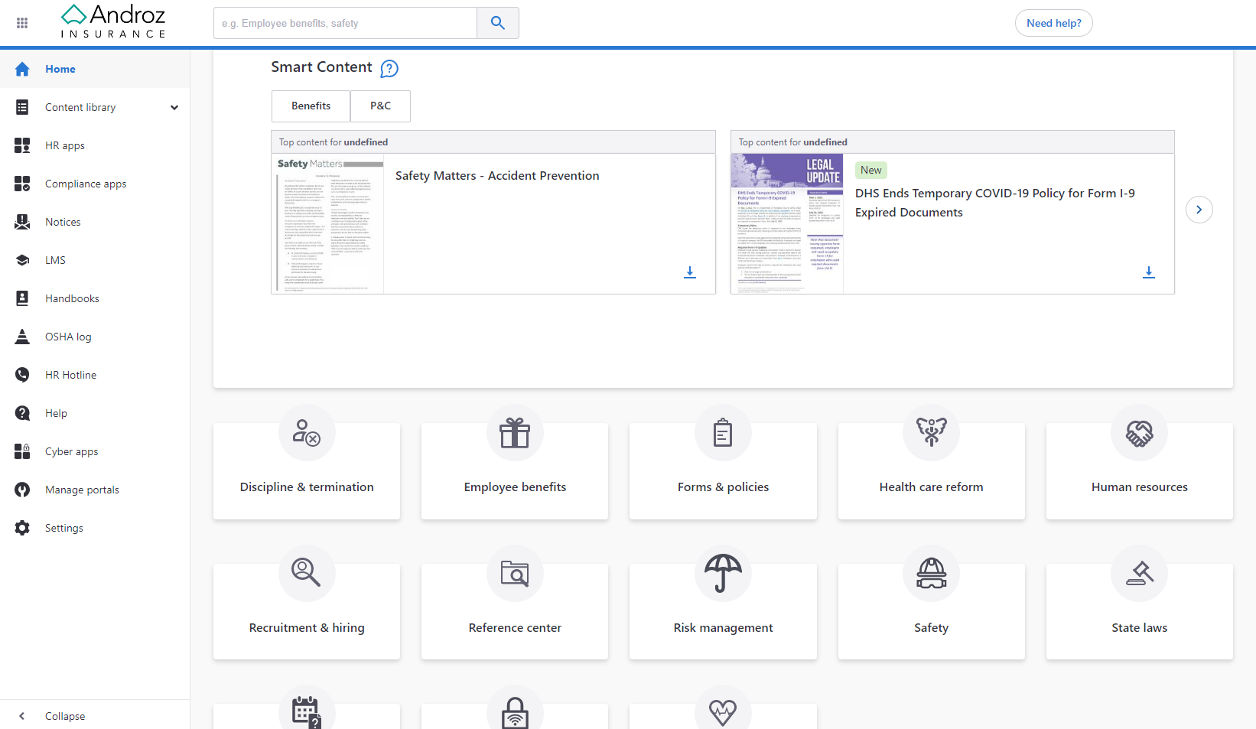Click the Cyber apps label

tap(71, 451)
